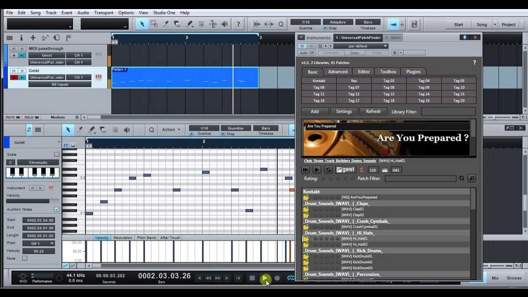Enable the Scale checkbox in editor
This screenshot has height=297, width=528.
tap(57, 154)
